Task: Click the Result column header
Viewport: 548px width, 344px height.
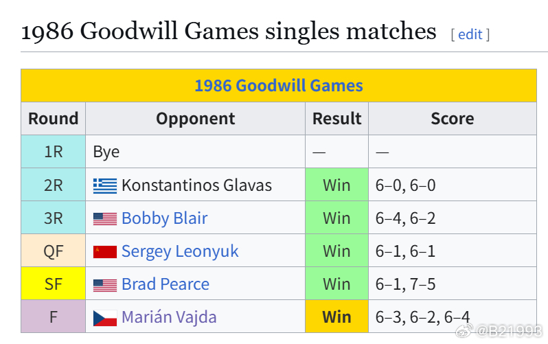Action: (337, 119)
